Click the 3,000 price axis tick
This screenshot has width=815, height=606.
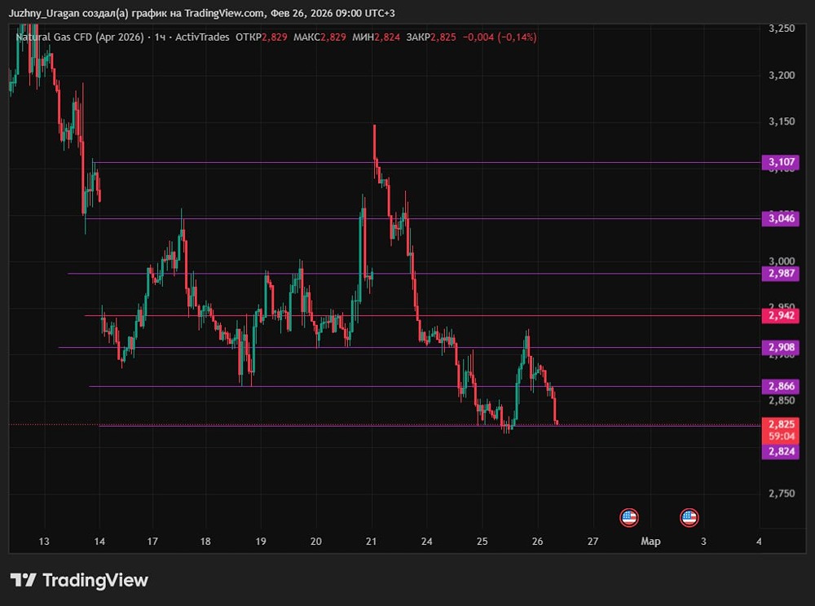[782, 261]
